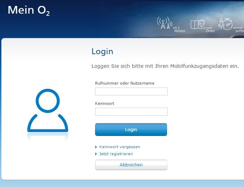Viewport: 244px width, 187px height.
Task: Click the blue Login button
Action: [x=131, y=129]
